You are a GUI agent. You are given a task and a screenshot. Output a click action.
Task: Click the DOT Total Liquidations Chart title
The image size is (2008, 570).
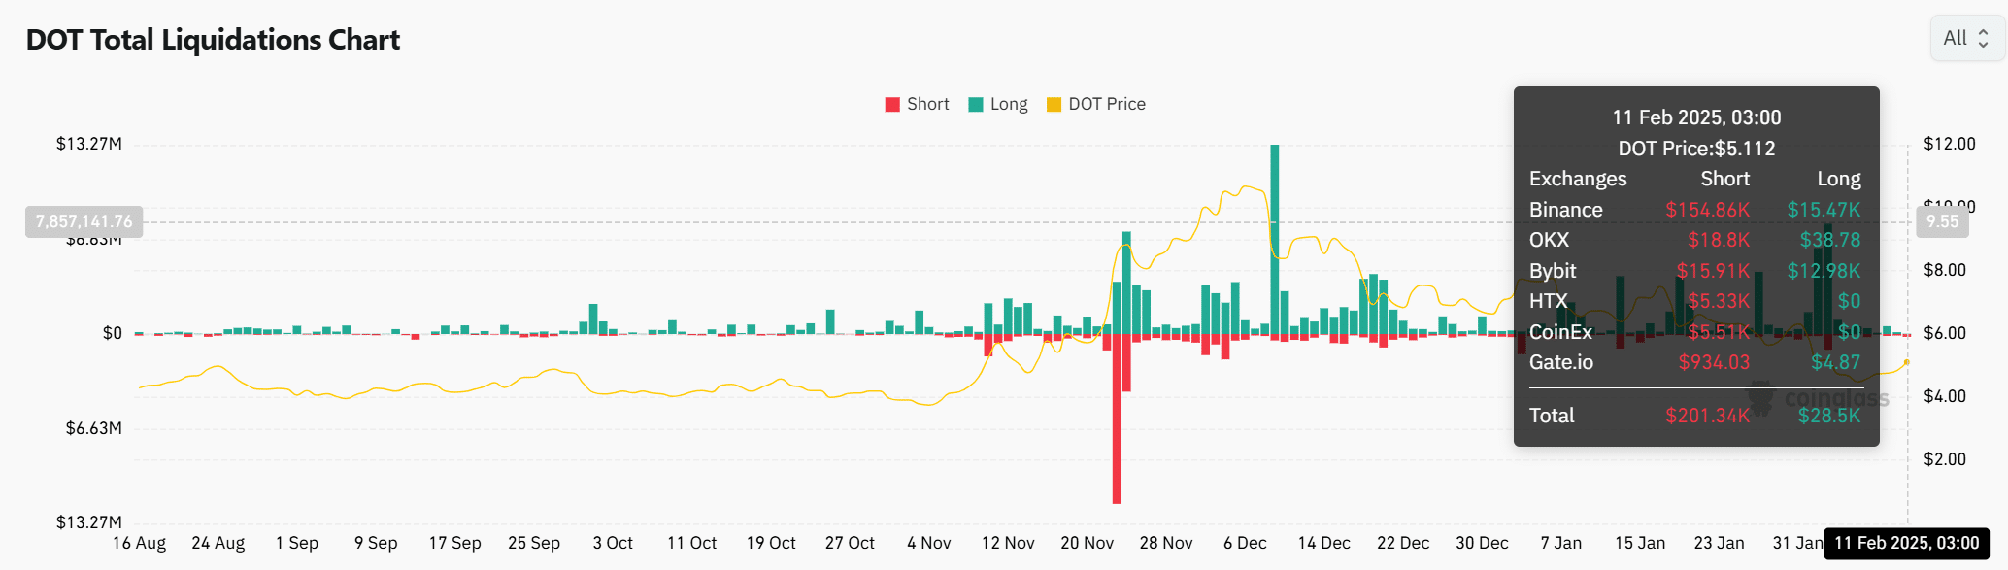[212, 40]
